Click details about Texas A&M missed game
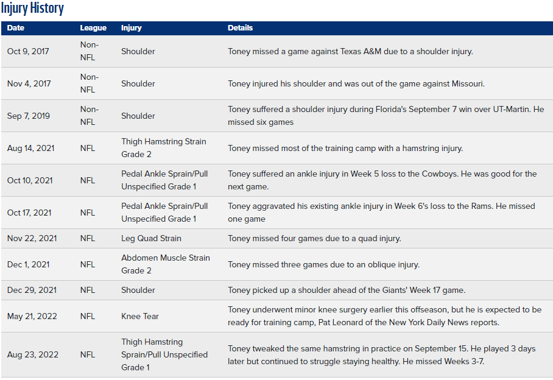The image size is (553, 380). coord(350,52)
